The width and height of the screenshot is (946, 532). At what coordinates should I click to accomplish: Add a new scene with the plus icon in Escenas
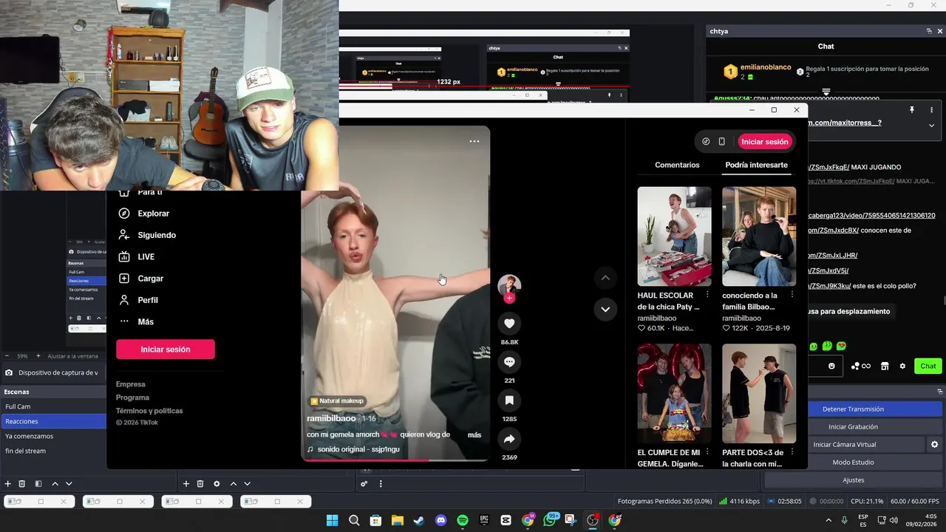point(7,484)
